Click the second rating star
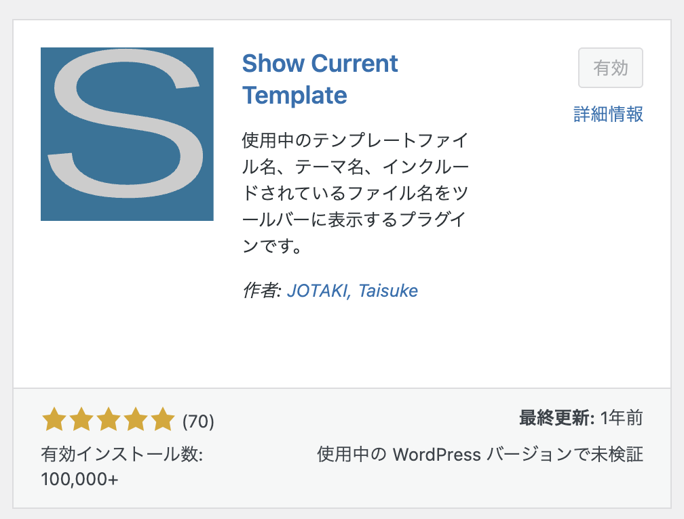This screenshot has width=684, height=519. [81, 419]
